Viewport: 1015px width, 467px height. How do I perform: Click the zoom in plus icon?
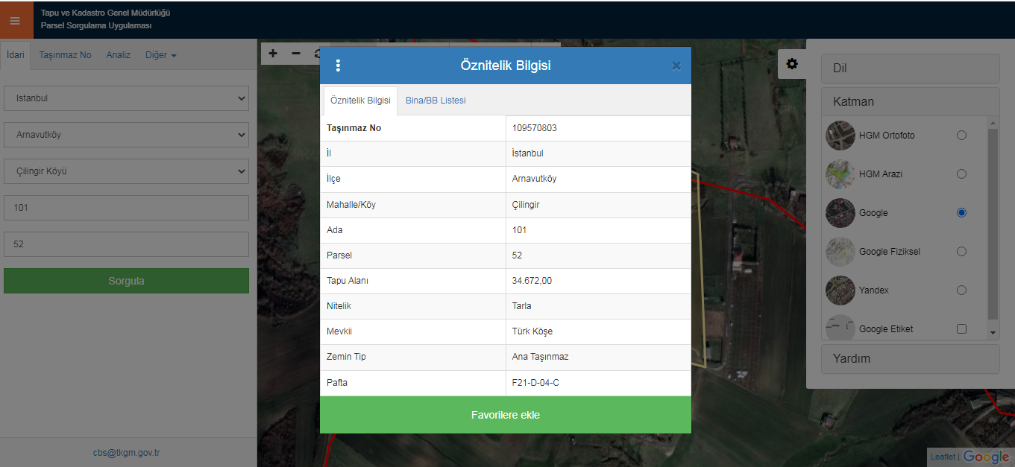coord(273,54)
